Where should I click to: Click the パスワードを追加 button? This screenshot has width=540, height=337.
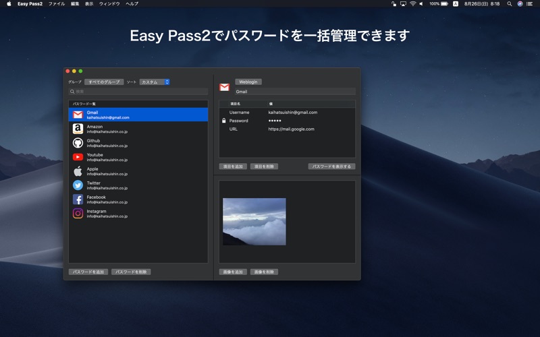tap(88, 272)
